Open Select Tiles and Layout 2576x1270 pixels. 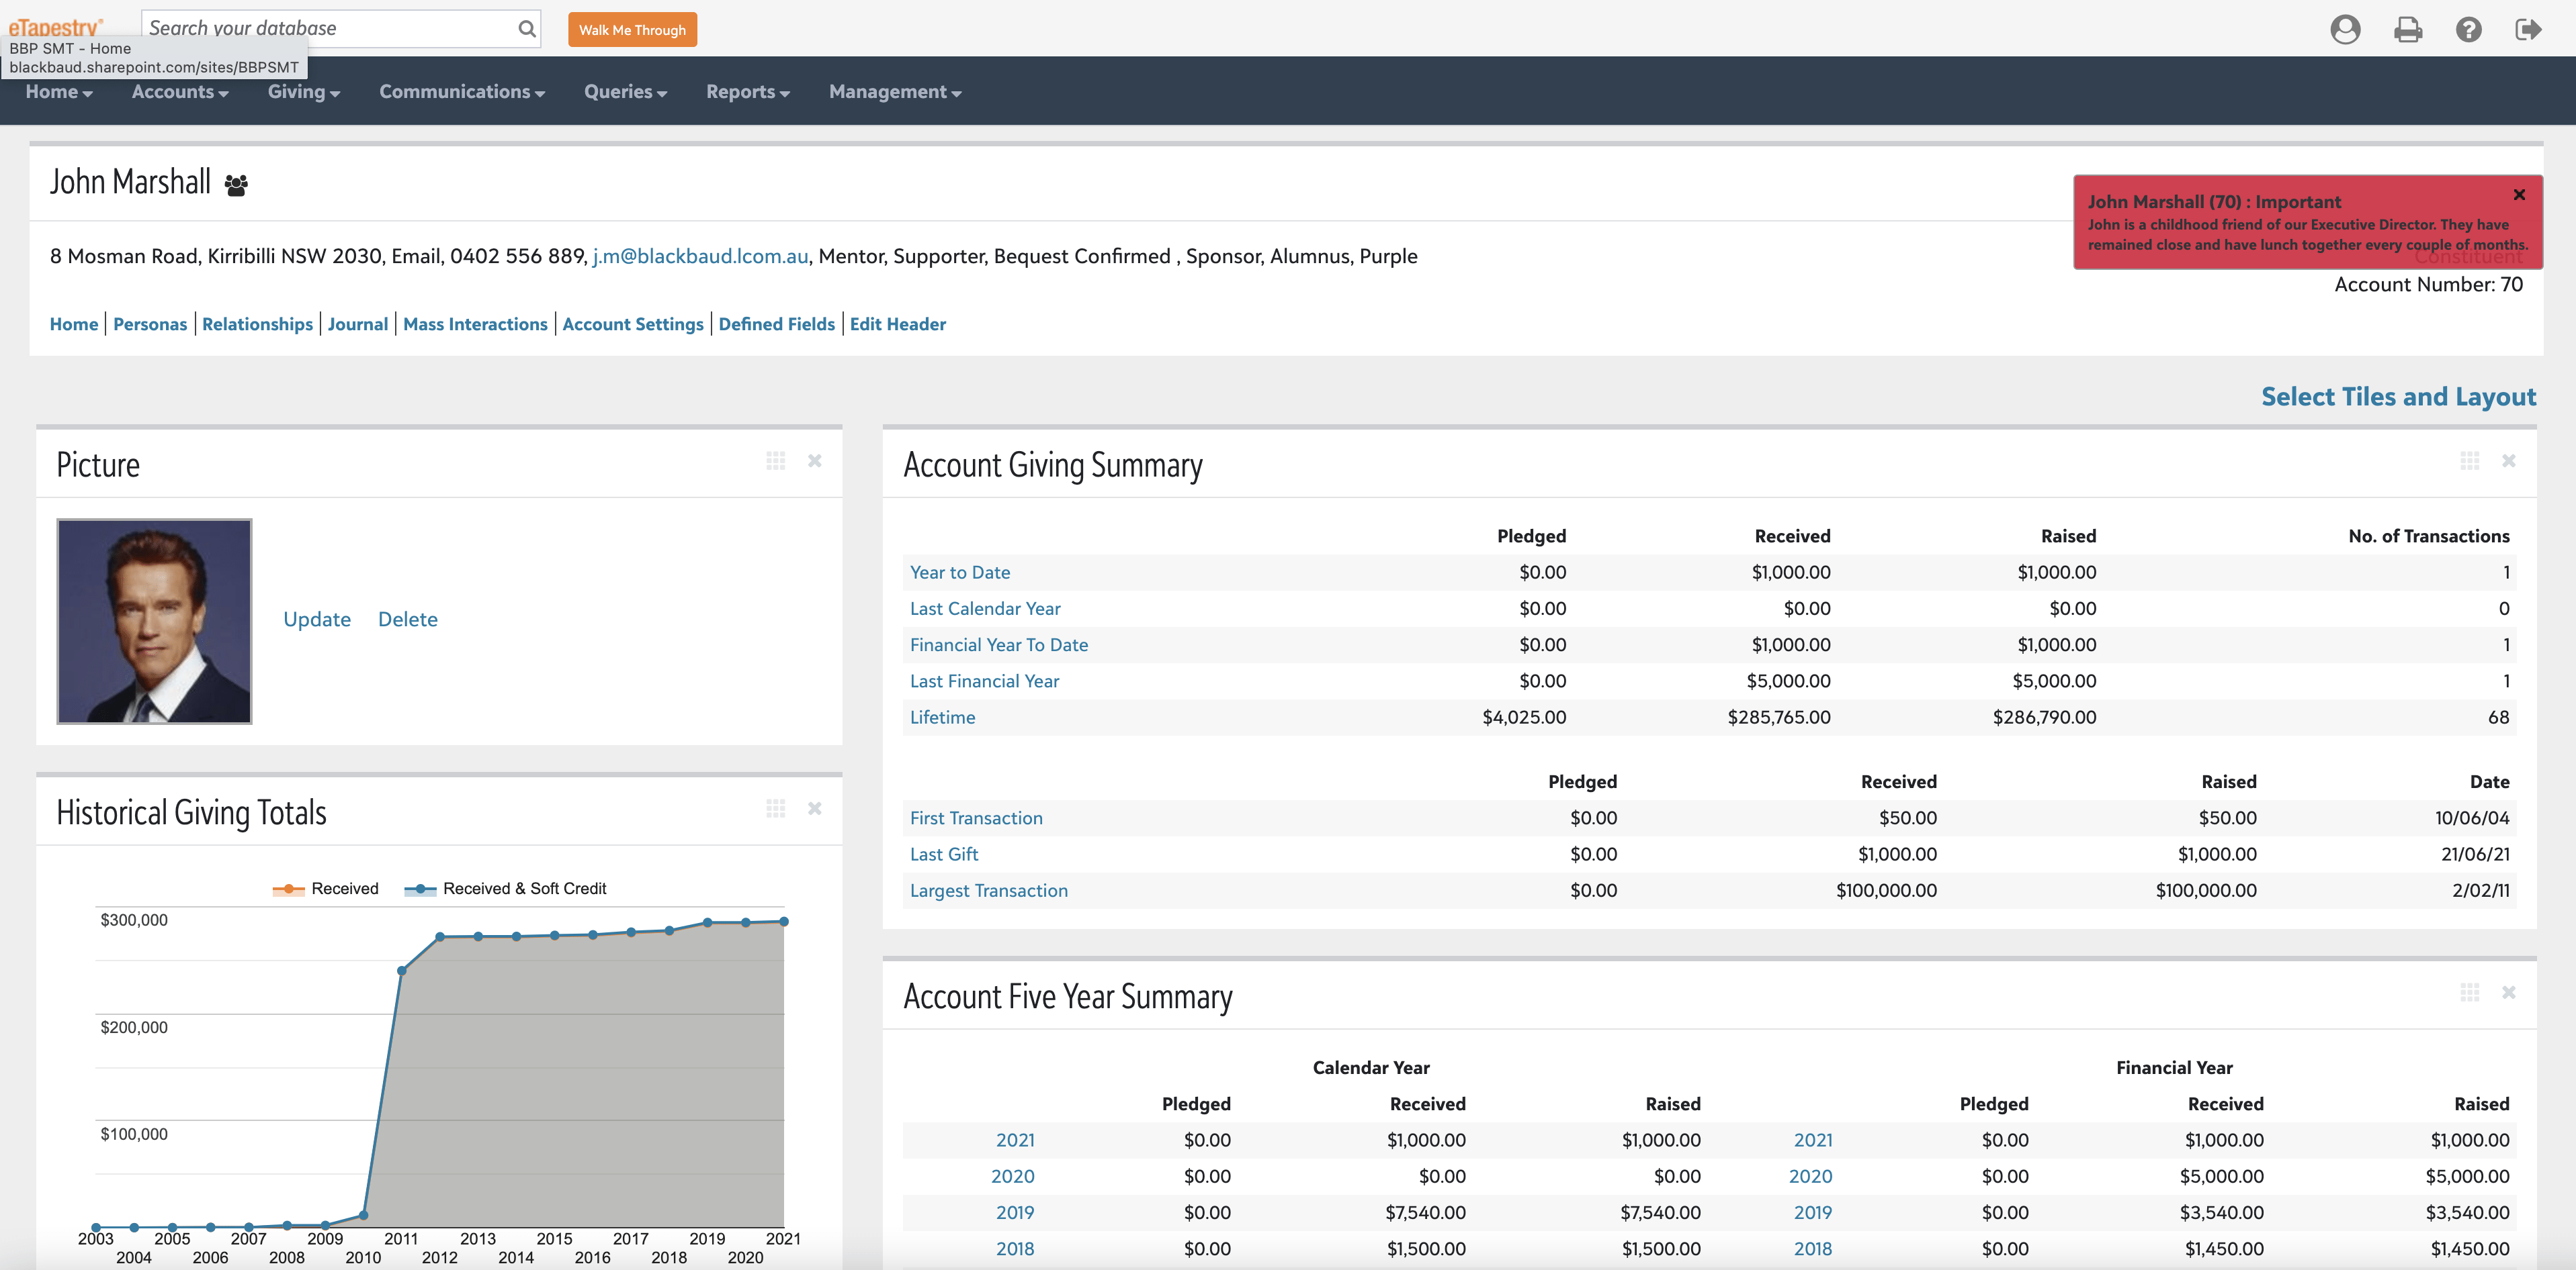[x=2398, y=397]
